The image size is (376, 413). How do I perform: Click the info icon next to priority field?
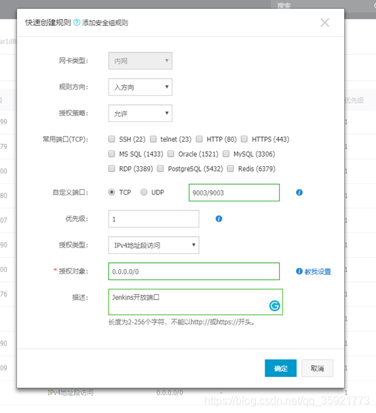[x=219, y=219]
